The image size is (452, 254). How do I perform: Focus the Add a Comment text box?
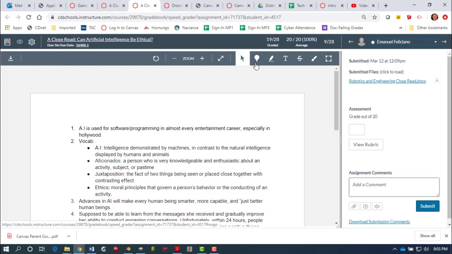pos(394,187)
